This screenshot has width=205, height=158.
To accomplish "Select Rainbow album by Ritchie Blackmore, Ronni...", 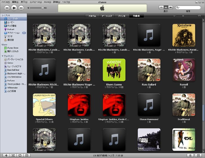I will tap(184, 35).
